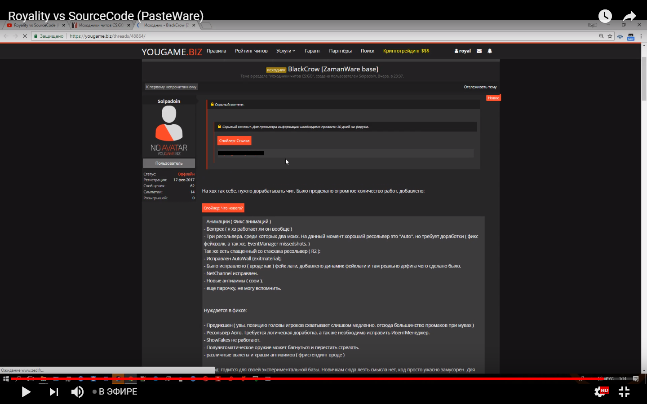The image size is (647, 404).
Task: Click the scrollbar's up arrow
Action: [644, 46]
